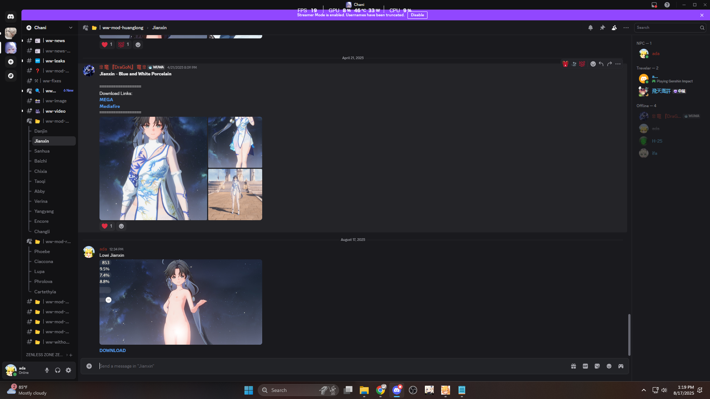The image size is (710, 399).
Task: Open Windows Start menu
Action: [248, 390]
